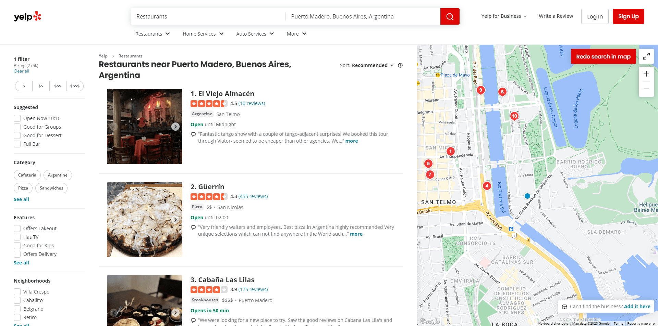Check the Offers Takeout feature
The image size is (658, 326).
click(x=17, y=228)
